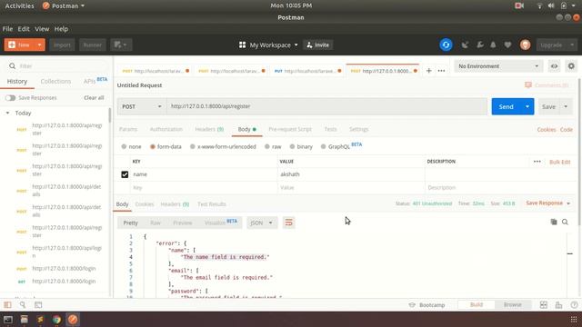Open the key-value table column options ellipsis
The image size is (582, 327).
pos(537,162)
